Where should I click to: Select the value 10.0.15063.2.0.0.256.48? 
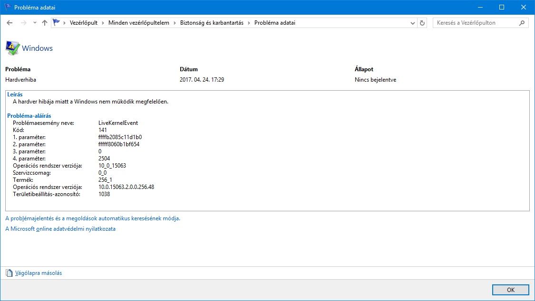126,187
